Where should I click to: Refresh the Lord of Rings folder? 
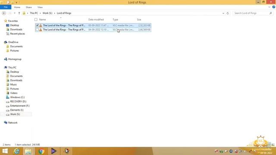[x=228, y=13]
